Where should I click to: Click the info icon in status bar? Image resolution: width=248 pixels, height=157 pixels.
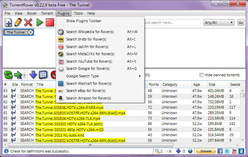click(6, 151)
